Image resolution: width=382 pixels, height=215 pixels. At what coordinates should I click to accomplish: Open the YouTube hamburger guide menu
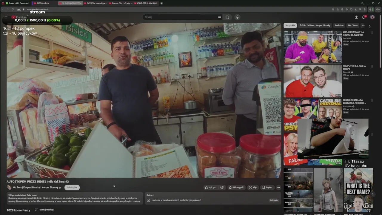(x=6, y=17)
